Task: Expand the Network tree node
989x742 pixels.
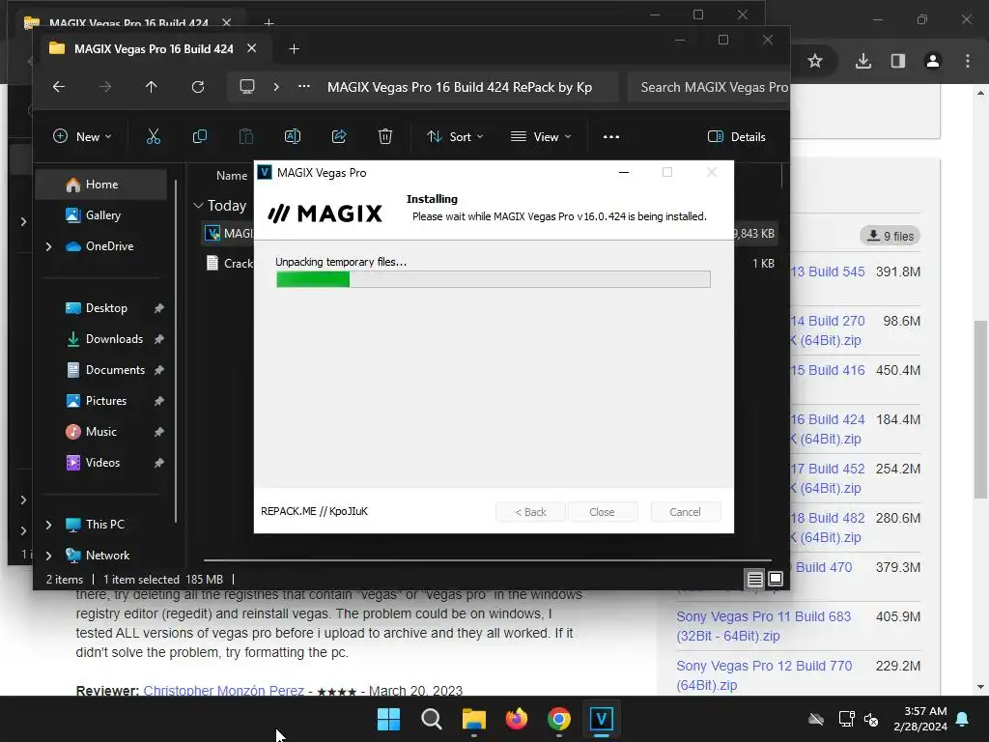Action: click(x=48, y=556)
